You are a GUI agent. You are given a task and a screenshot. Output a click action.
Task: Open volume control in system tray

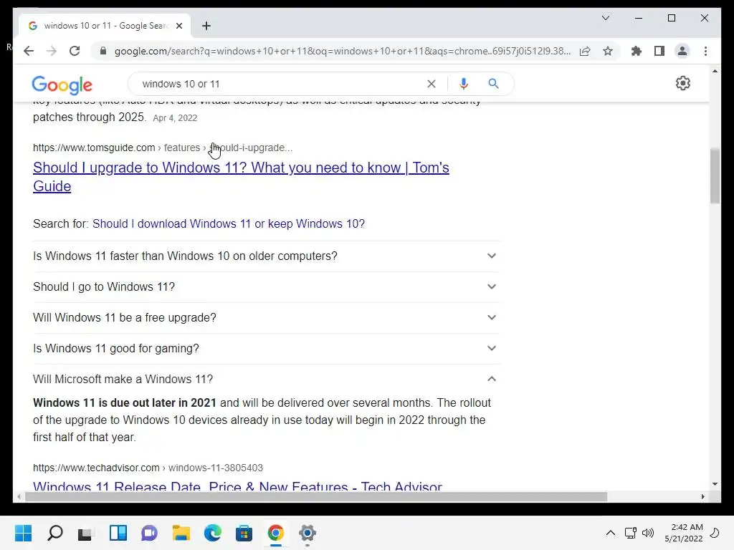[x=648, y=533]
